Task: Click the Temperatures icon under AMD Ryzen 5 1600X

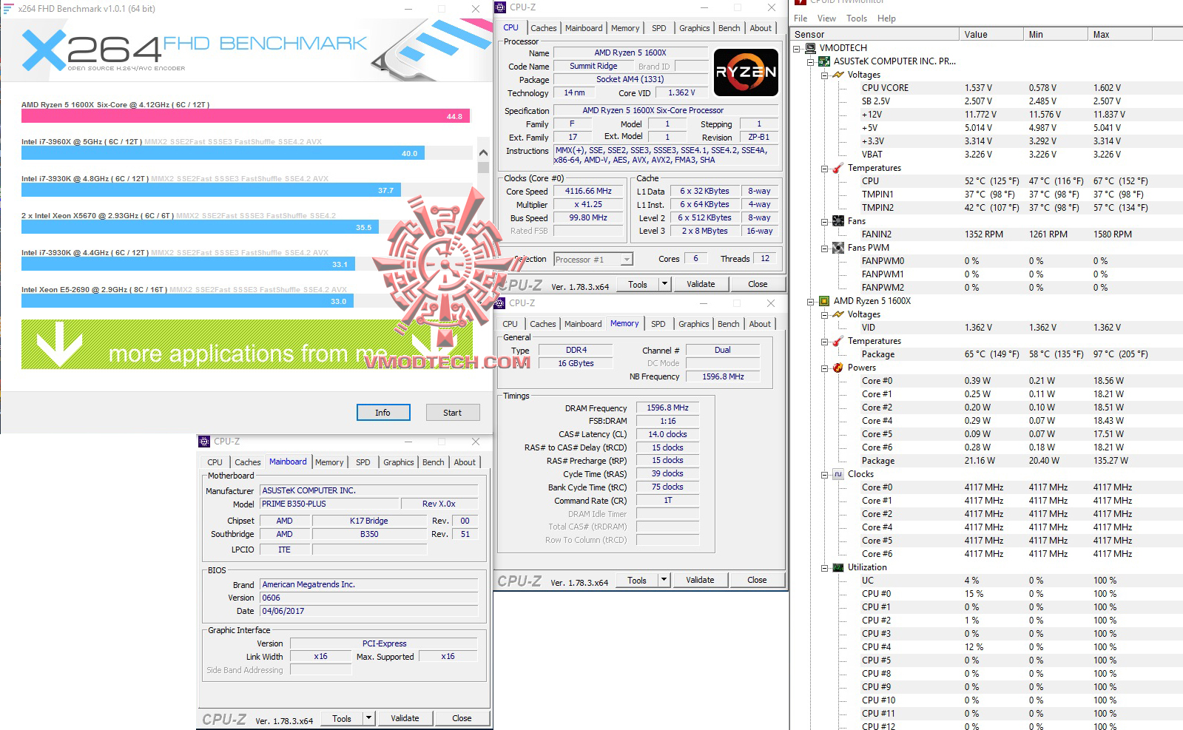Action: pos(838,341)
